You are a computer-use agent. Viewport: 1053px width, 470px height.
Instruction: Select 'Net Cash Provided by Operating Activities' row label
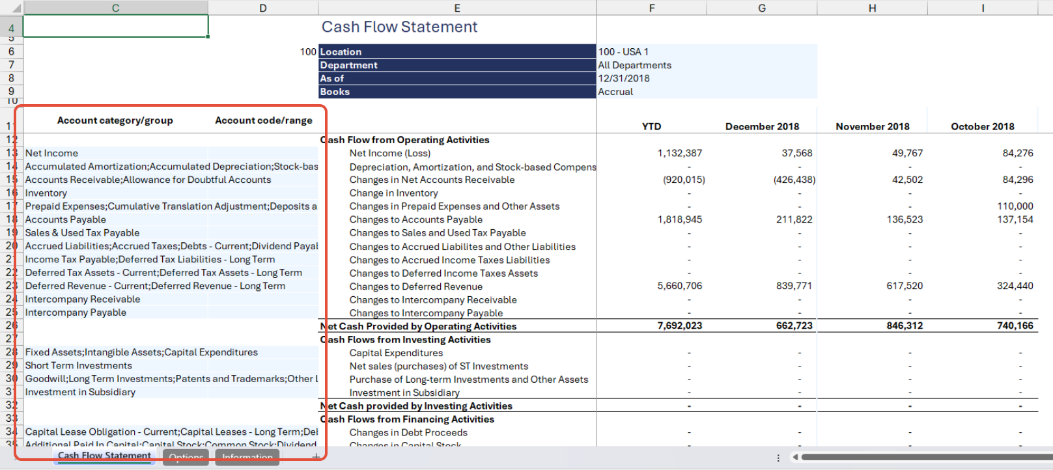(418, 326)
